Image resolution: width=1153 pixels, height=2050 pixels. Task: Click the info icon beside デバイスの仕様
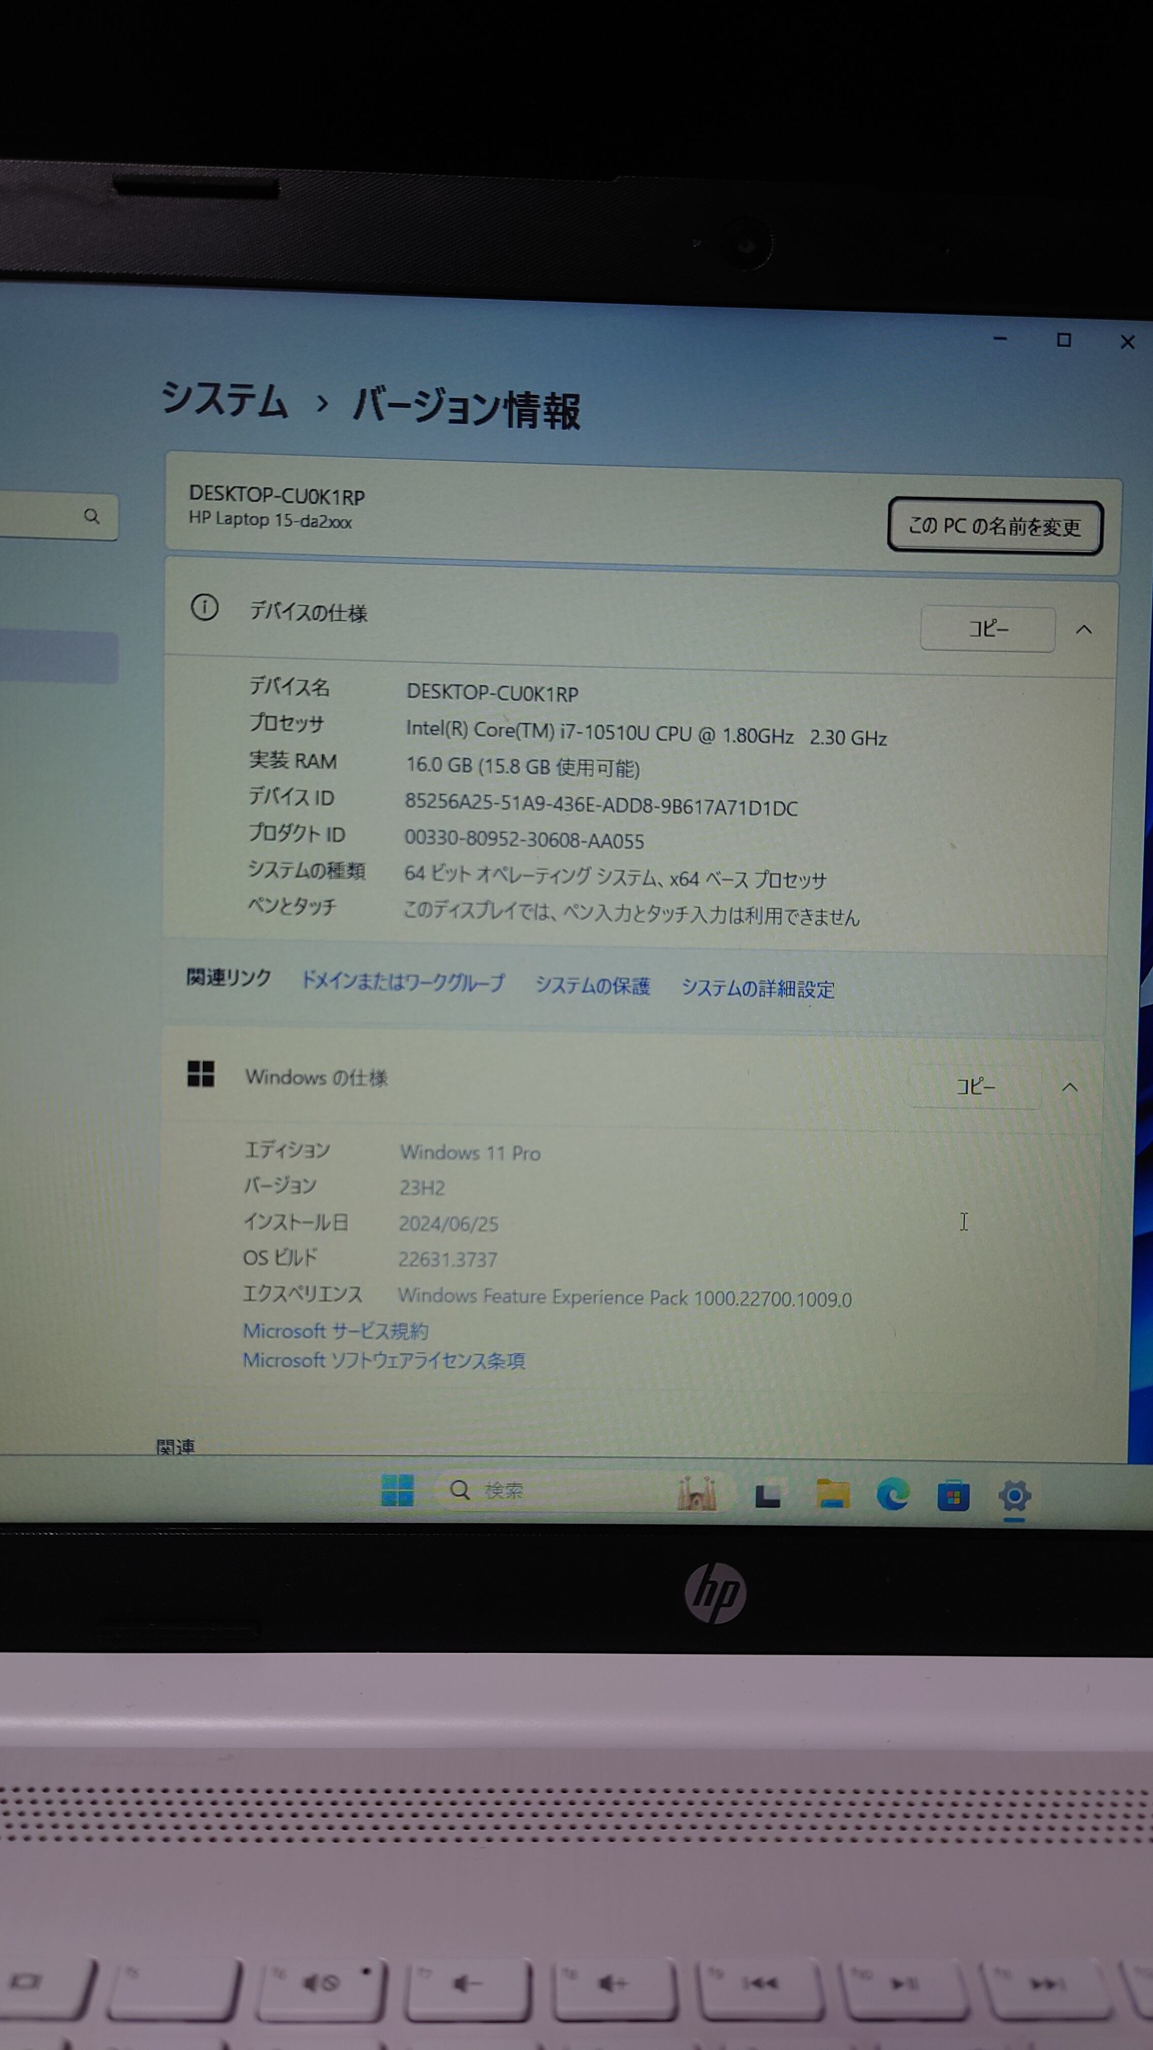(204, 608)
